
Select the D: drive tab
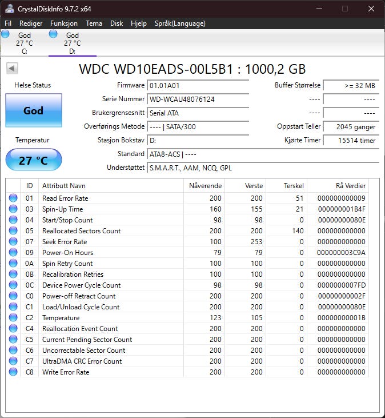pyautogui.click(x=72, y=43)
